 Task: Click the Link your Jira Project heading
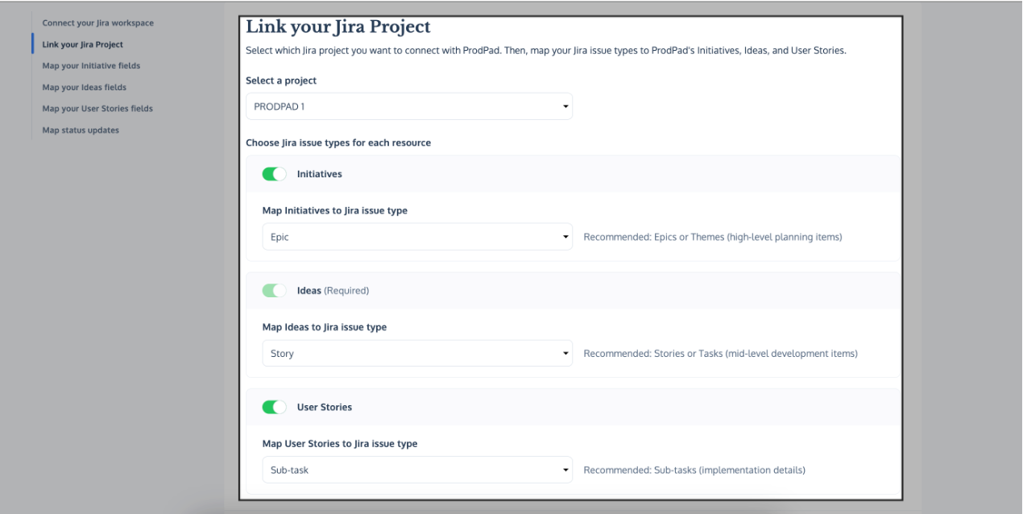(x=338, y=27)
